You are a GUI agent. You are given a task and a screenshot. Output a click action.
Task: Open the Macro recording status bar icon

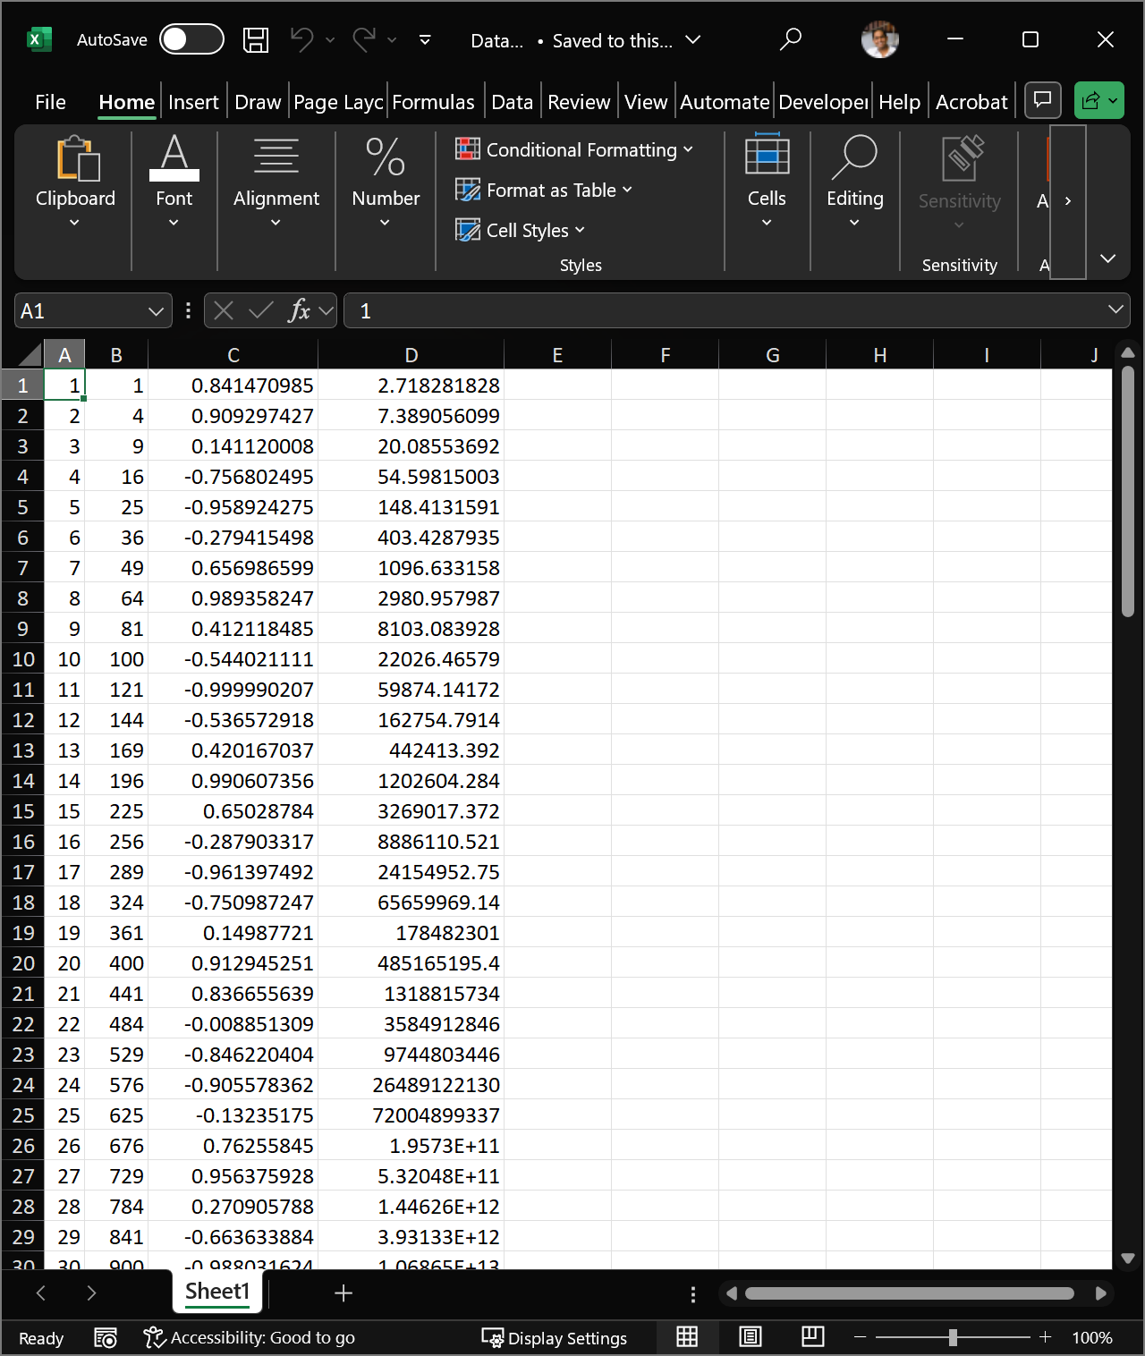[106, 1337]
